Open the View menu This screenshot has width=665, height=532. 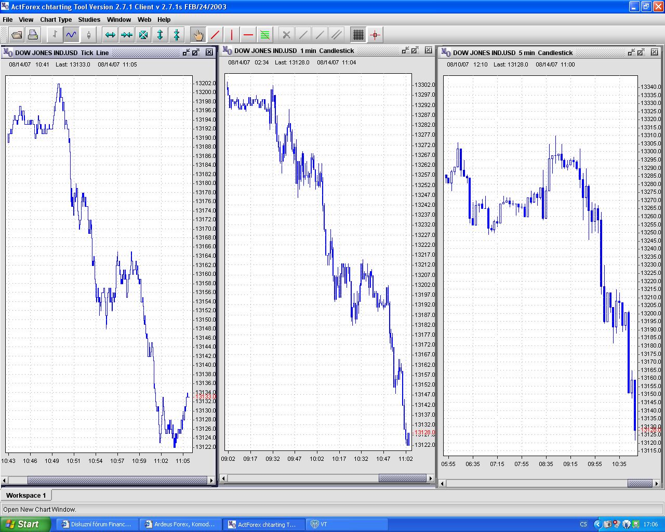pos(26,20)
